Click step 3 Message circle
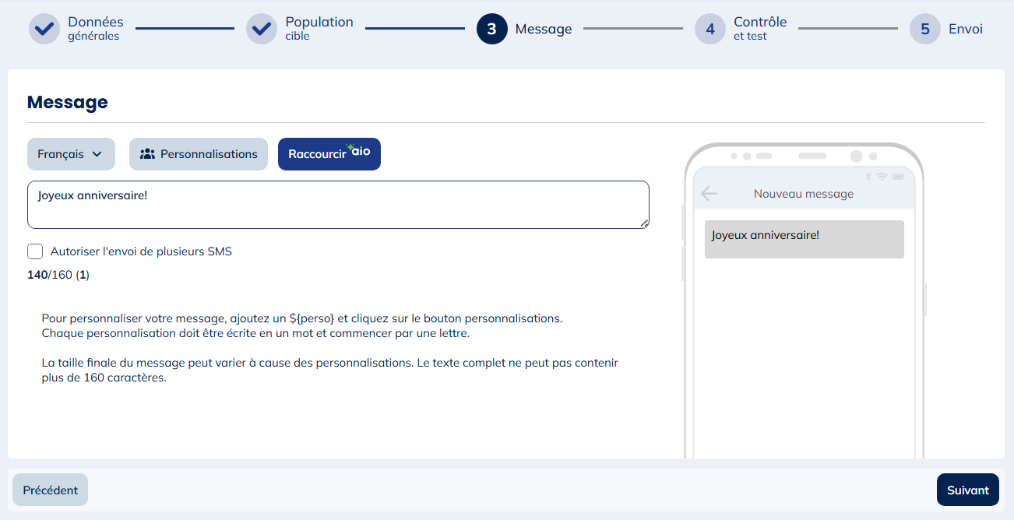The height and width of the screenshot is (520, 1014). pos(491,29)
